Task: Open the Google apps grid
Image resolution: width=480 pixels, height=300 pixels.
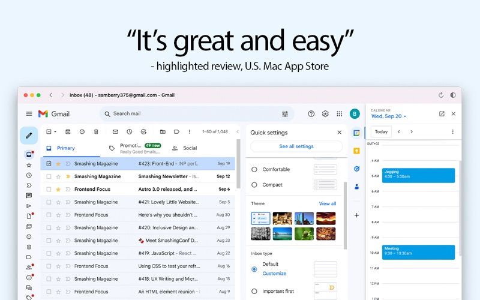Action: pos(339,114)
